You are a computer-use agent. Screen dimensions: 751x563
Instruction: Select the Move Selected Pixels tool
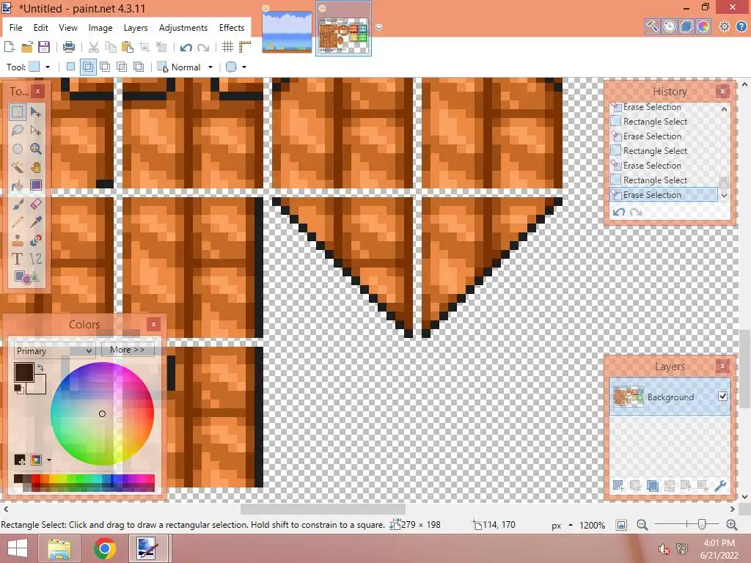(x=36, y=112)
